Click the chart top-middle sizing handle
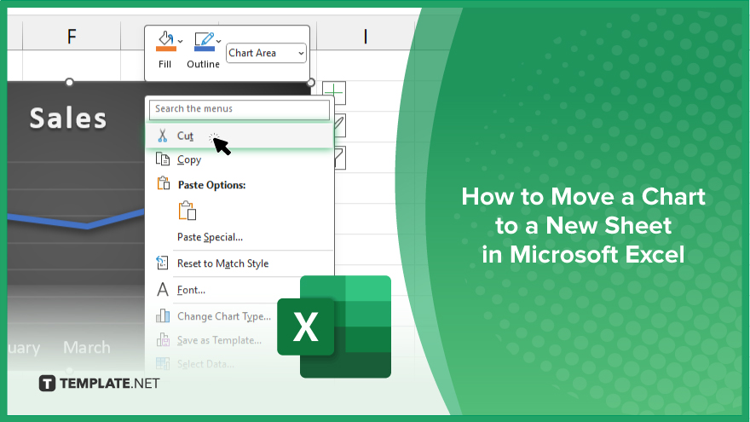The height and width of the screenshot is (422, 750). click(69, 83)
